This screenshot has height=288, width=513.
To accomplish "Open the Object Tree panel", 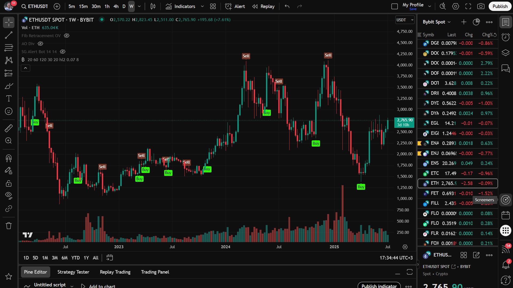I will pos(505,53).
